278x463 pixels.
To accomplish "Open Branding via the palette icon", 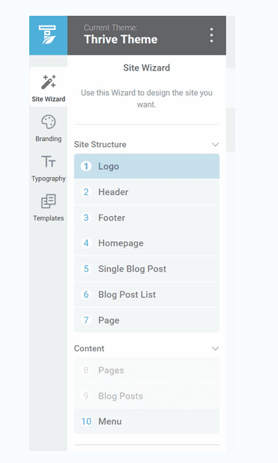I will click(49, 122).
